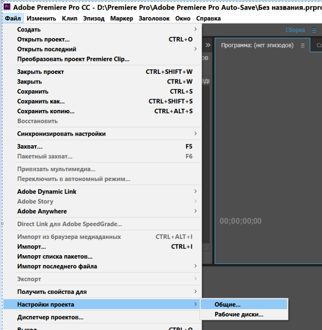Screen dimensions: 322x330
Task: Choose Закрыть проект from File menu
Action: pos(102,72)
